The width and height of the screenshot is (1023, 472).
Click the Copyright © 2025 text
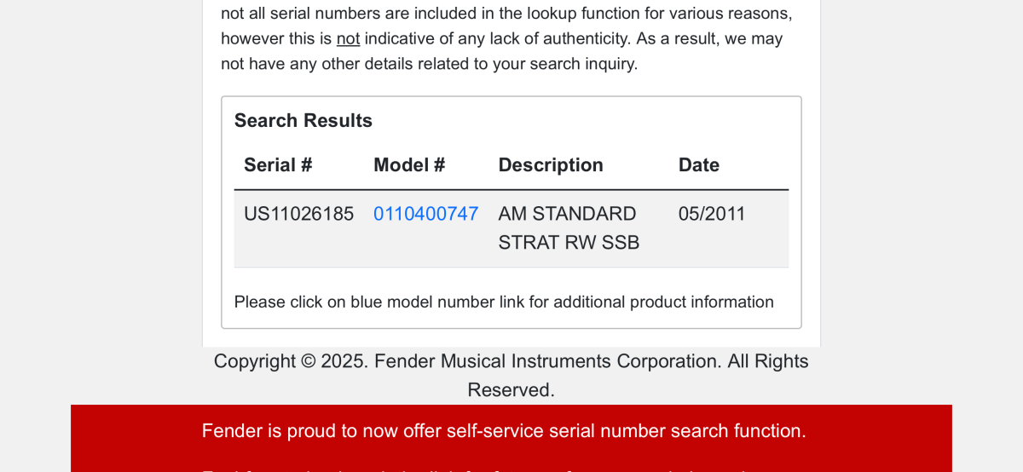(290, 361)
